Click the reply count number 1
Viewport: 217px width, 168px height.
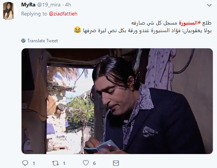click(34, 163)
